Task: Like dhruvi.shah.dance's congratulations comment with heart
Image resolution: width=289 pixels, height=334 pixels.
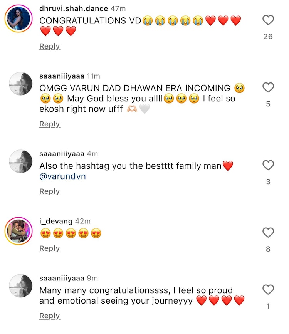Action: coord(268,20)
